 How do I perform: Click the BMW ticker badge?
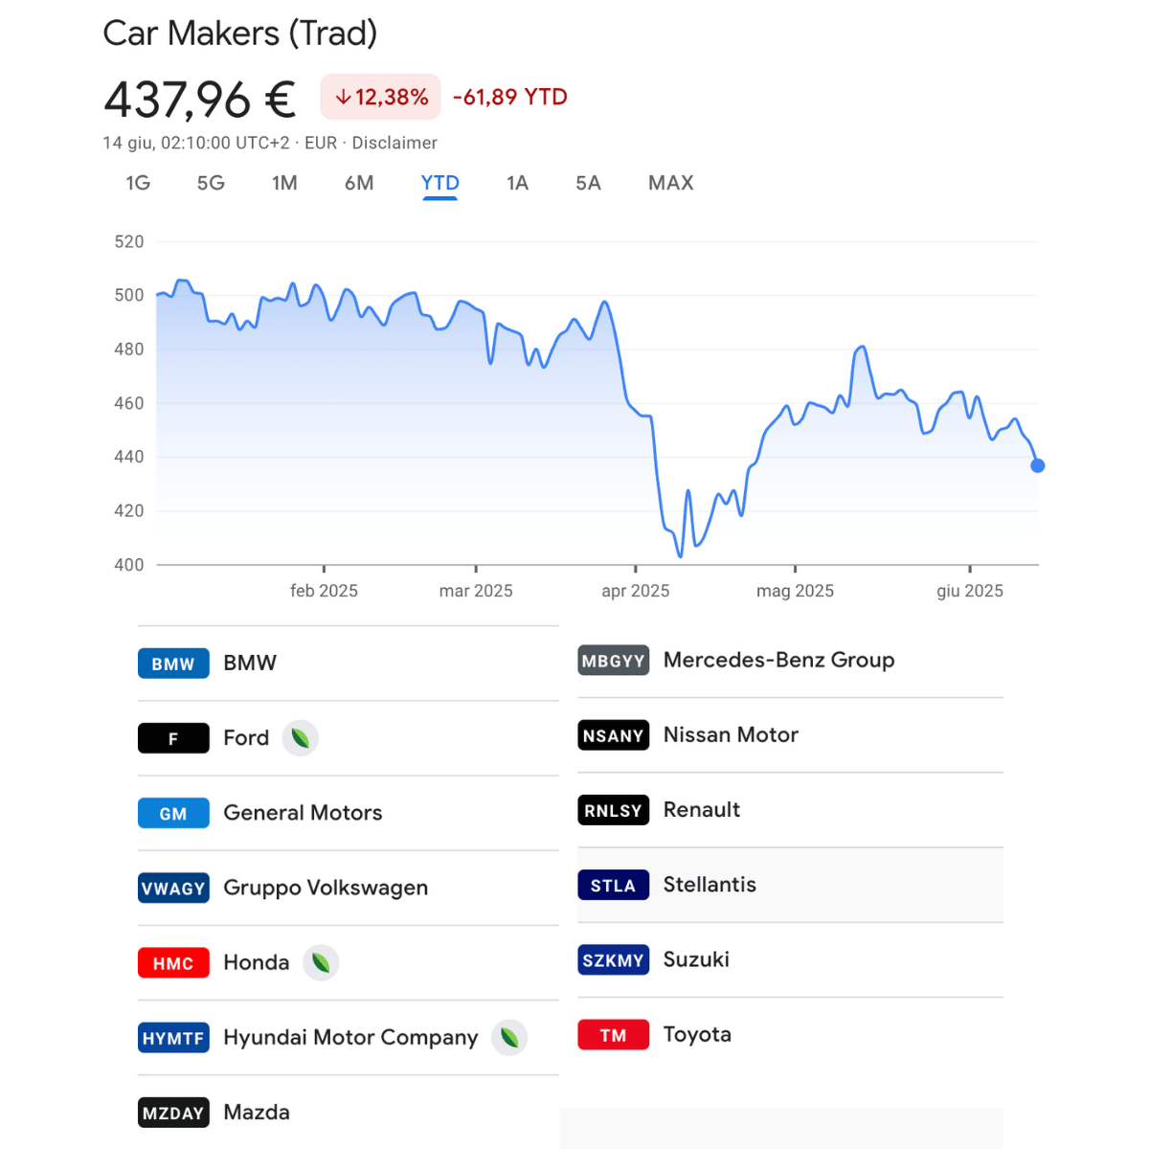(173, 664)
